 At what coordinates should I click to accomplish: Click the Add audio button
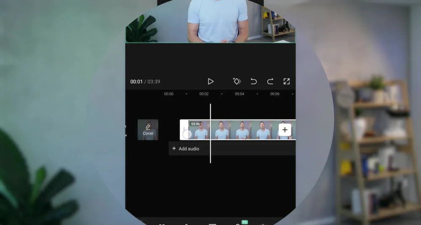coord(186,149)
